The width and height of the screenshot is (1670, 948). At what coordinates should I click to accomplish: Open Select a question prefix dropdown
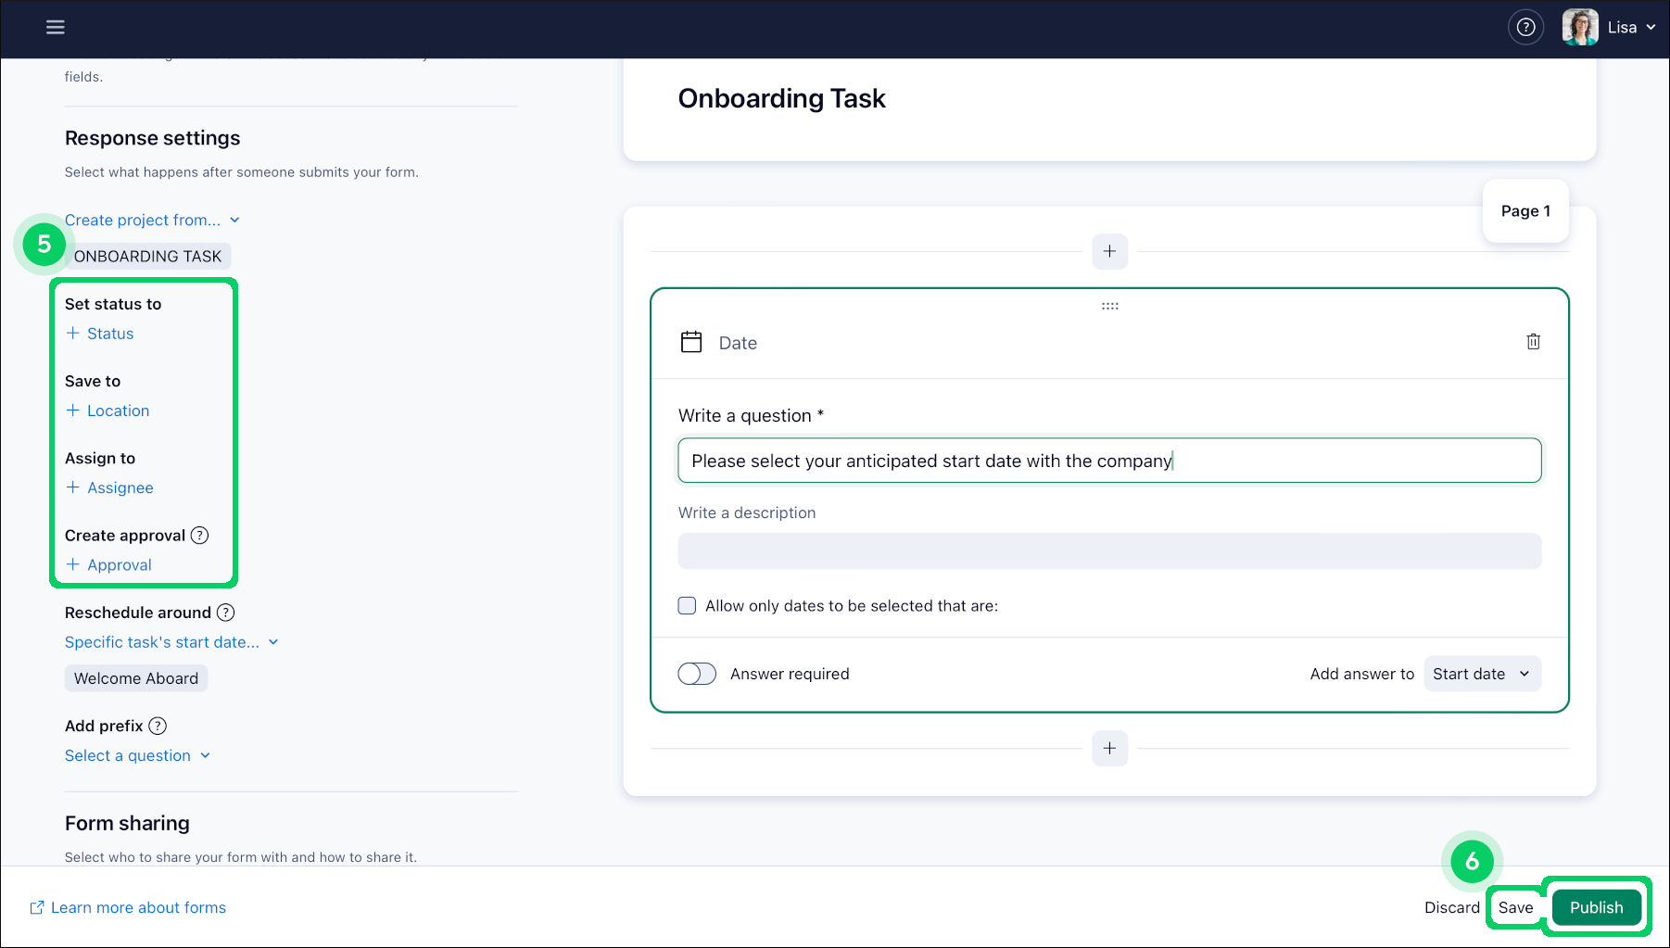click(137, 756)
